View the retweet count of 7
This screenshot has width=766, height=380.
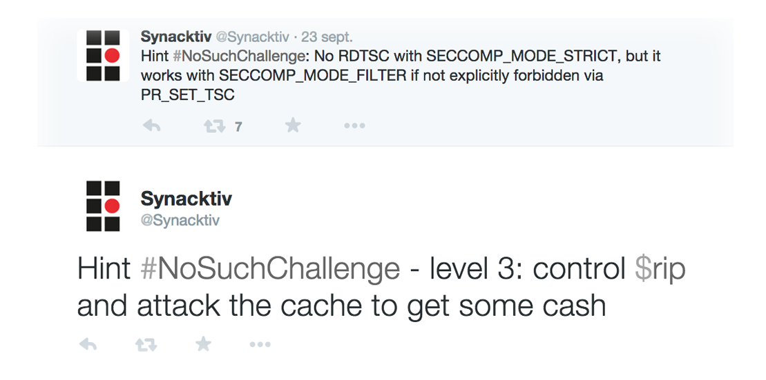point(238,127)
